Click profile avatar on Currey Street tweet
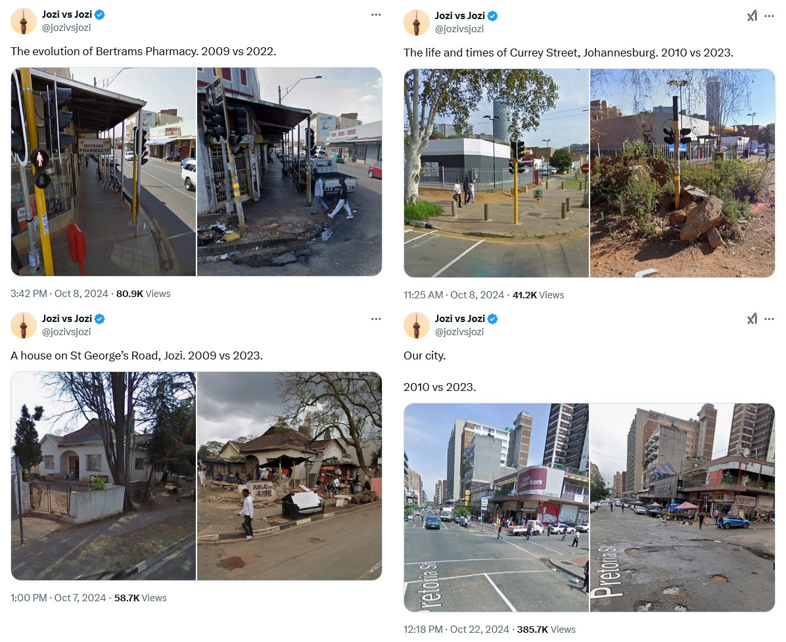Screen dimensions: 786x642 tap(417, 22)
